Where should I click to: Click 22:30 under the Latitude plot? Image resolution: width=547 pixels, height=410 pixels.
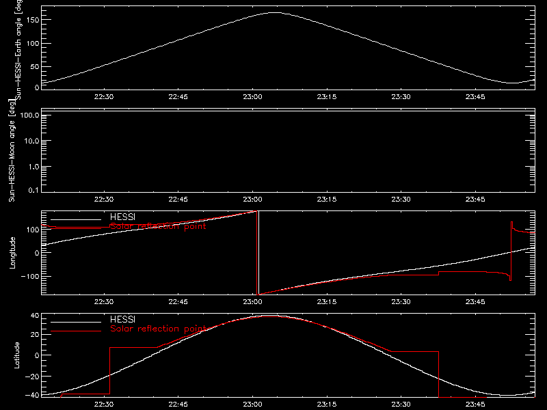tap(104, 405)
